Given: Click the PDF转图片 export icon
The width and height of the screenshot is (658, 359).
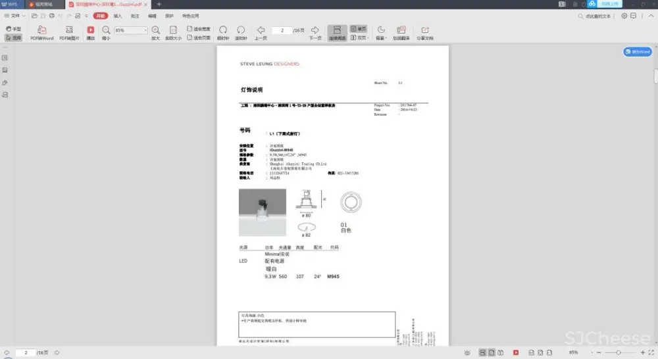Looking at the screenshot, I should click(69, 30).
